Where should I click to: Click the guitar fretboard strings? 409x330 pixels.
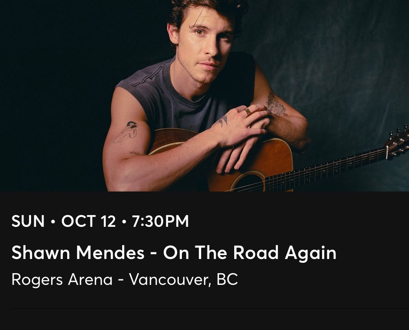pyautogui.click(x=326, y=168)
